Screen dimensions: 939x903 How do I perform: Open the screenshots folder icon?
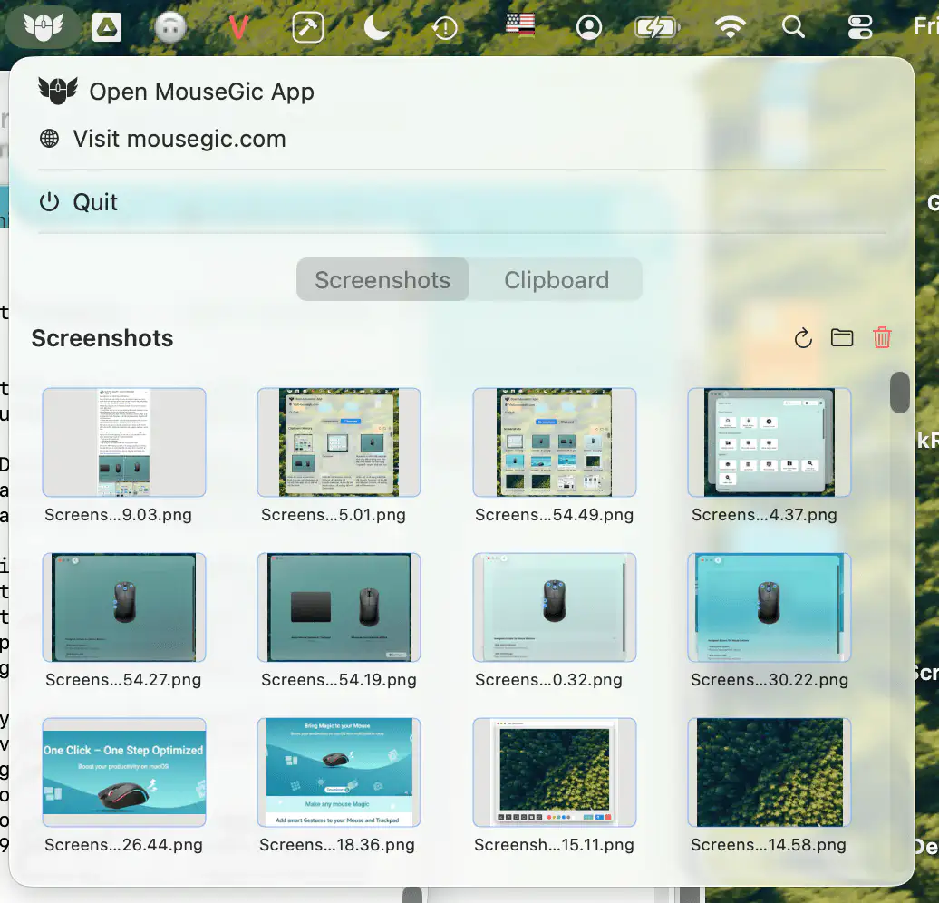(x=842, y=338)
